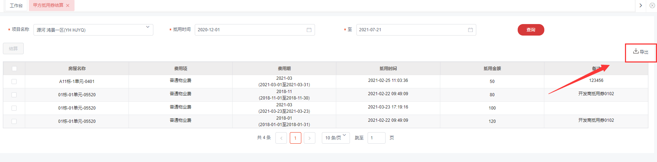Select page 1 in pagination

click(295, 138)
